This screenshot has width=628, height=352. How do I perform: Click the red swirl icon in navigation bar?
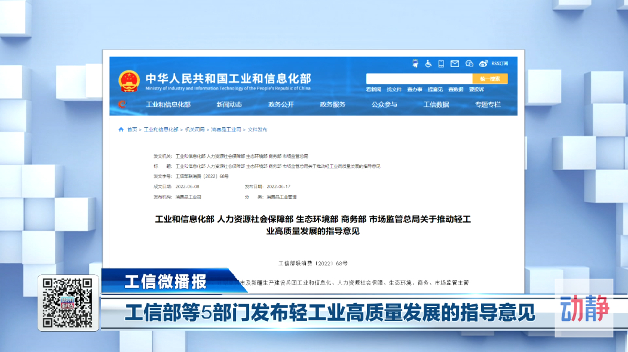(x=122, y=105)
